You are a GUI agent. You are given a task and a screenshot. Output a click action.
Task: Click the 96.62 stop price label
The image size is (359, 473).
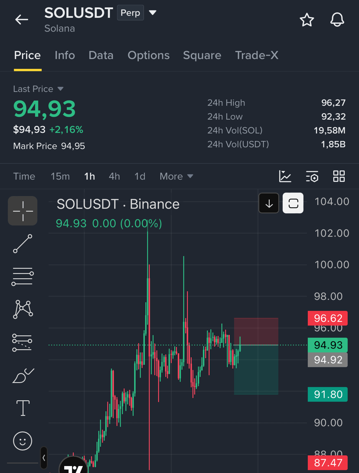click(328, 318)
